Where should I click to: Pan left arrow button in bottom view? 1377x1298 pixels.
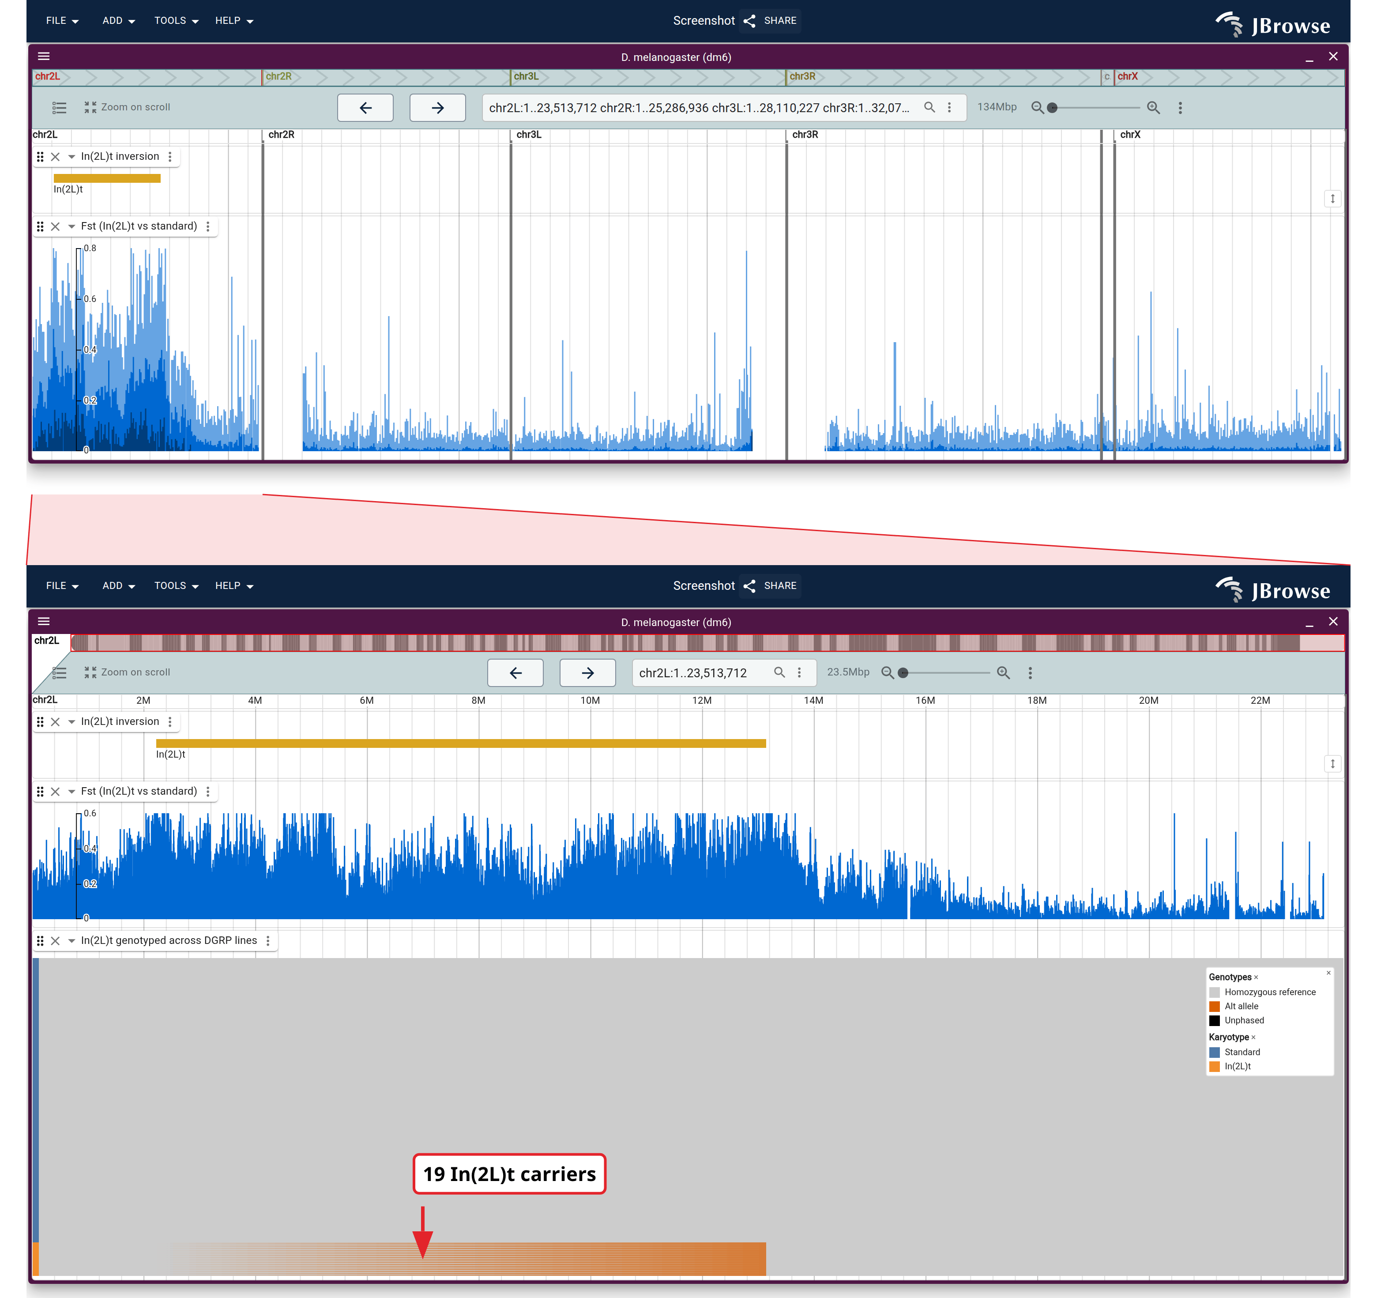click(515, 672)
